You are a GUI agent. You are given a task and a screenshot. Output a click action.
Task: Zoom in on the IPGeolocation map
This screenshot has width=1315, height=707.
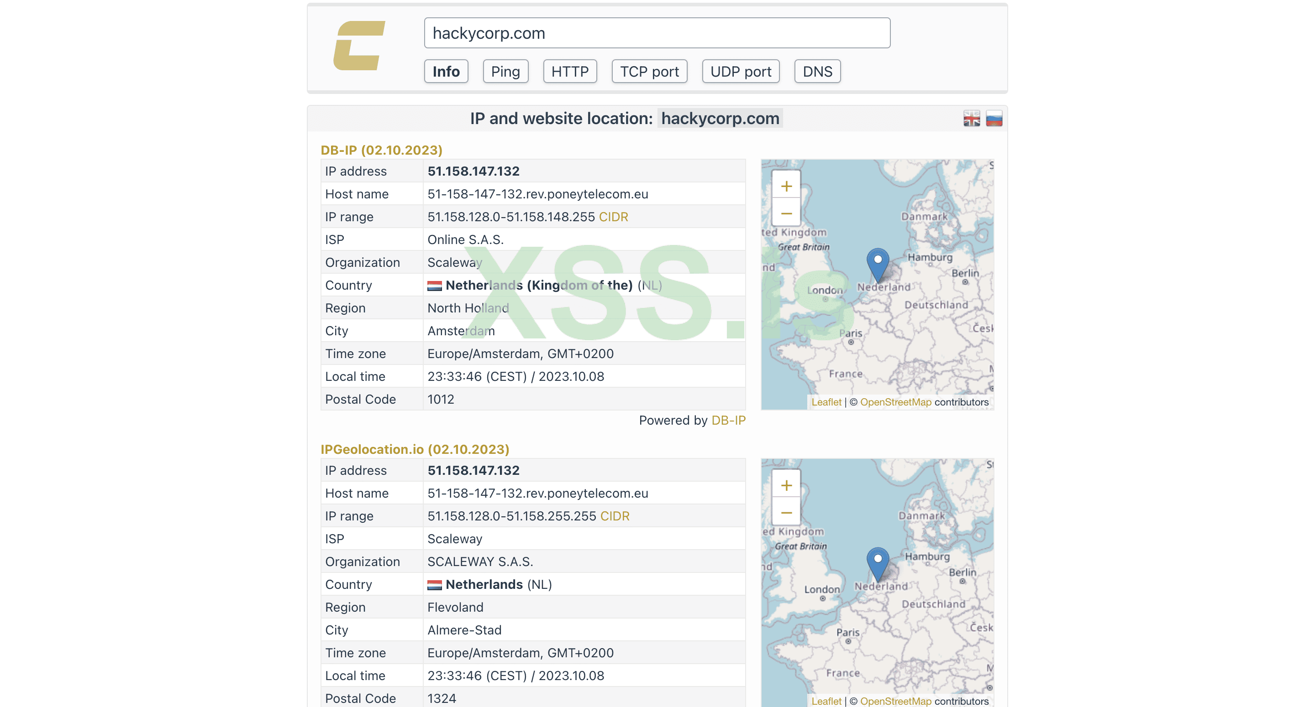tap(786, 485)
